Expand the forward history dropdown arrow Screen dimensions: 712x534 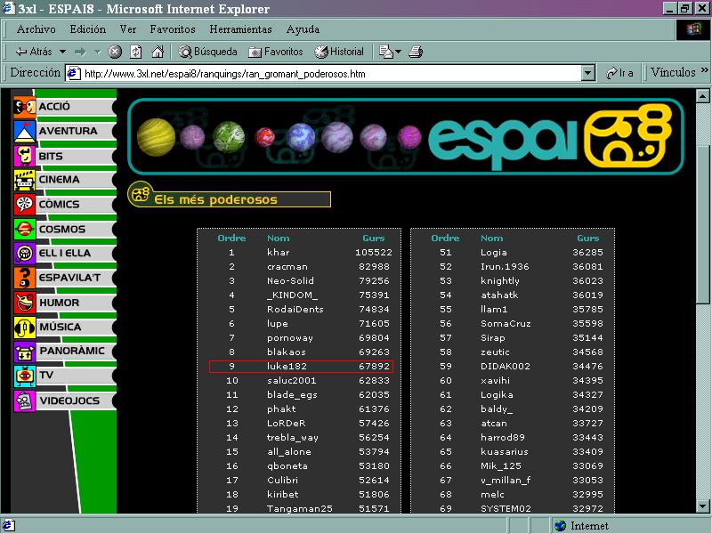coord(97,52)
